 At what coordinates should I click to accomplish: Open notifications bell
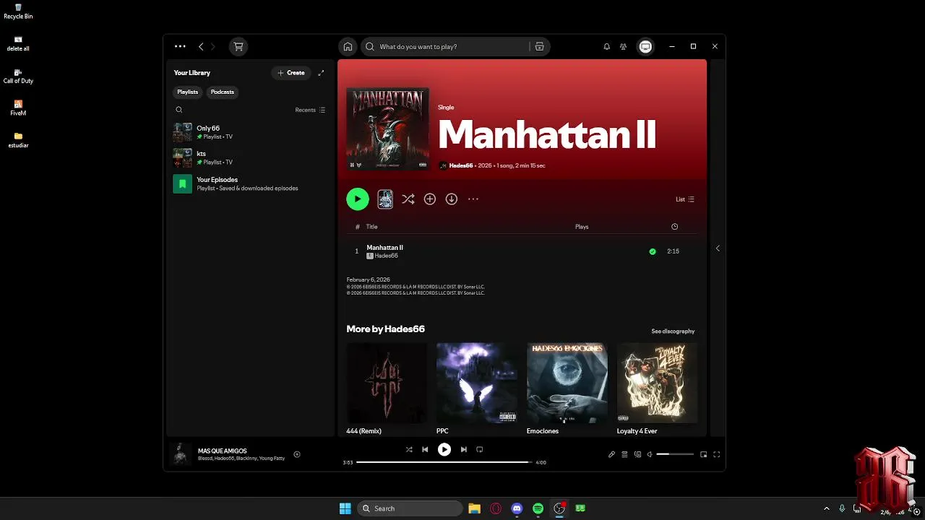[606, 46]
